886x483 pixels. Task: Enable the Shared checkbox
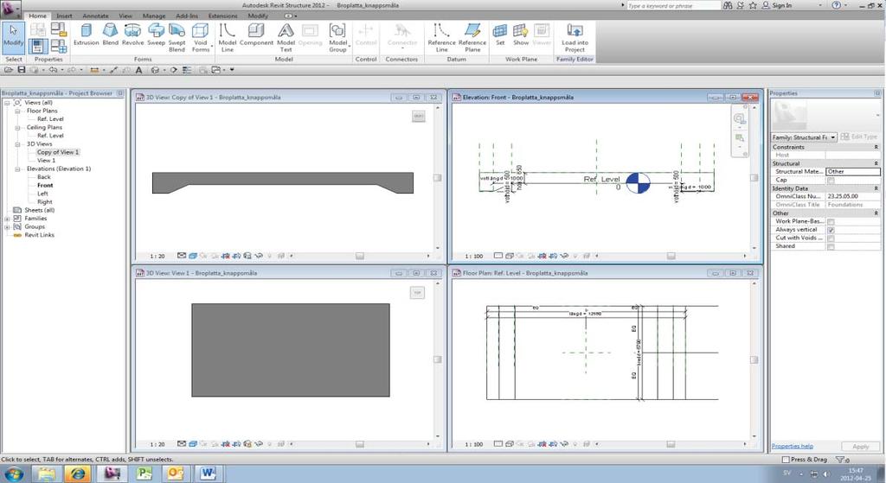click(x=831, y=246)
